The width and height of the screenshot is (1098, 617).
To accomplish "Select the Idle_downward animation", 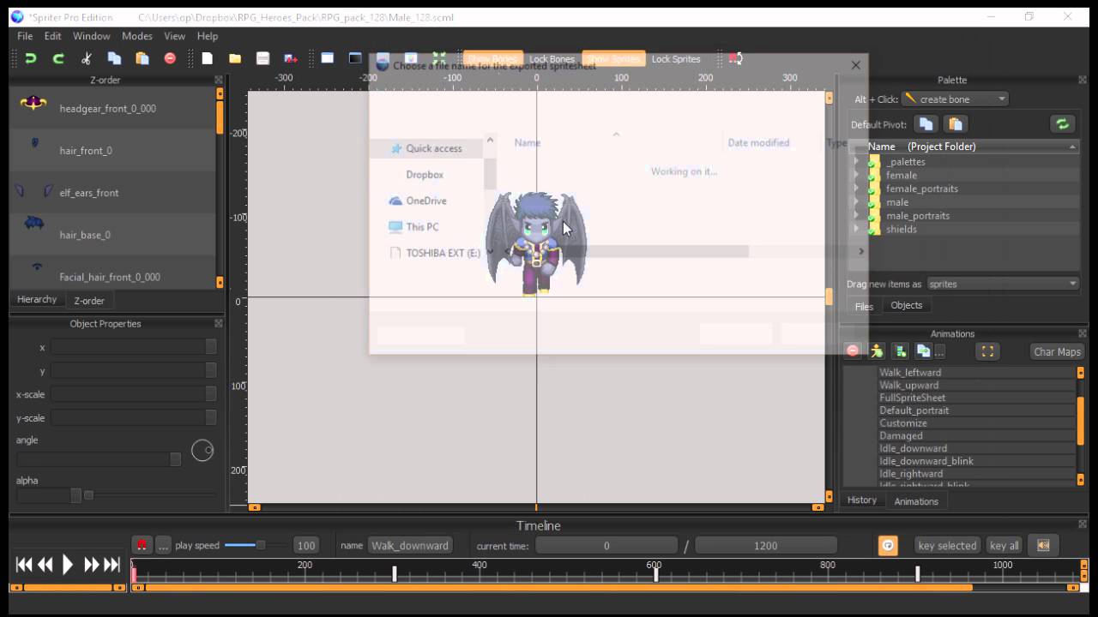I will pos(913,448).
